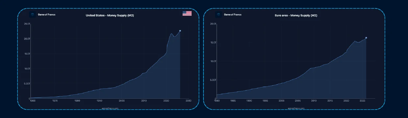Click the 2030 year label on US chart
Screen dimensions: 408x118
coord(188,101)
